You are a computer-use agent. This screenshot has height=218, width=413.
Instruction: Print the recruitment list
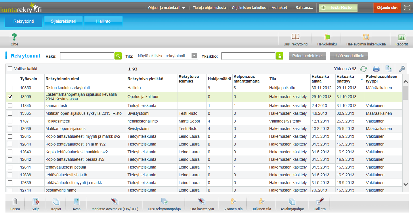[376, 69]
